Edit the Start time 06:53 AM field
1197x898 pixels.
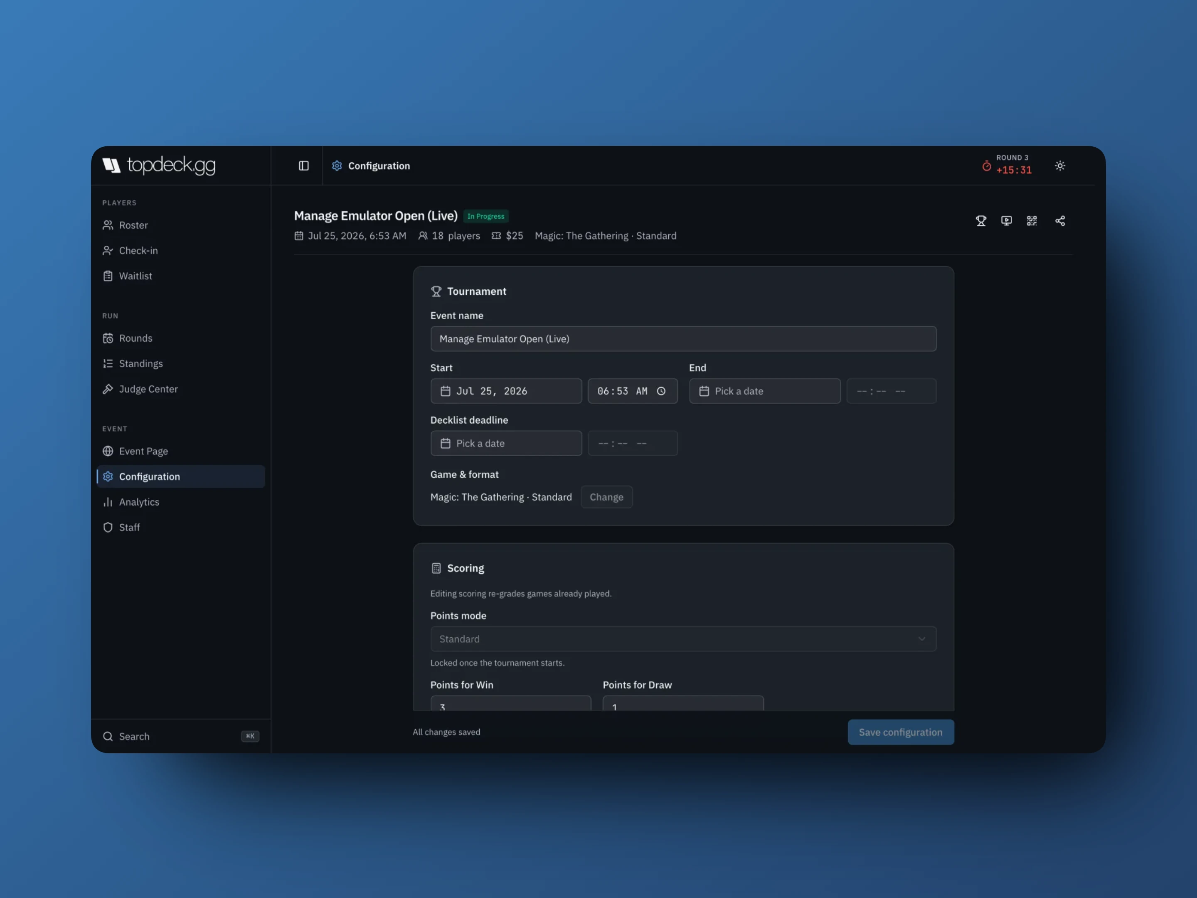point(632,391)
